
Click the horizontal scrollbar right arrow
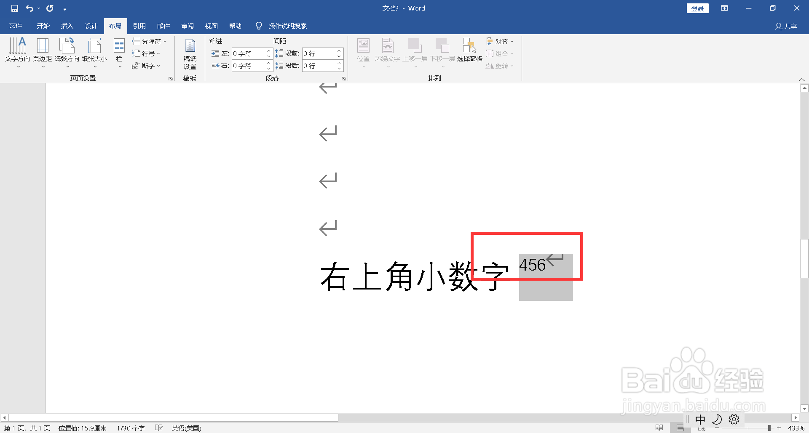pos(796,417)
